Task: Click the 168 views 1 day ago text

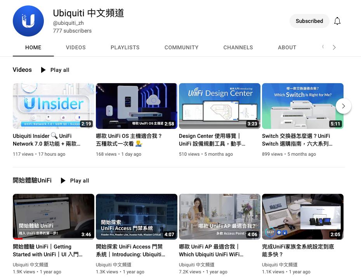Action: click(x=118, y=154)
